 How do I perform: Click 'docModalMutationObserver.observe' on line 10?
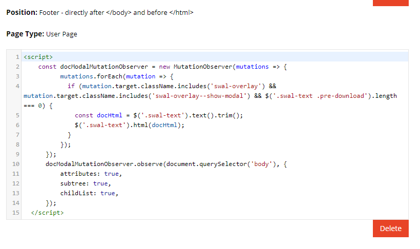pos(104,164)
